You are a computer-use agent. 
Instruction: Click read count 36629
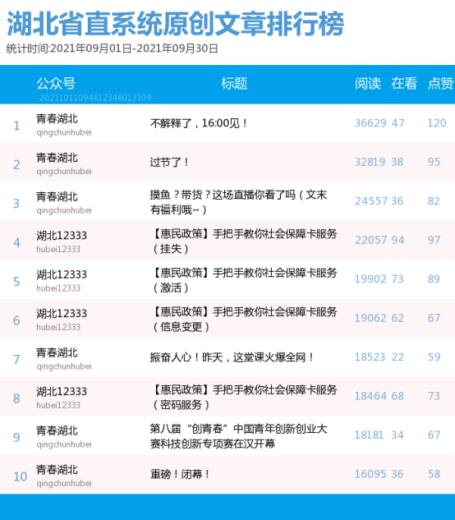point(370,123)
